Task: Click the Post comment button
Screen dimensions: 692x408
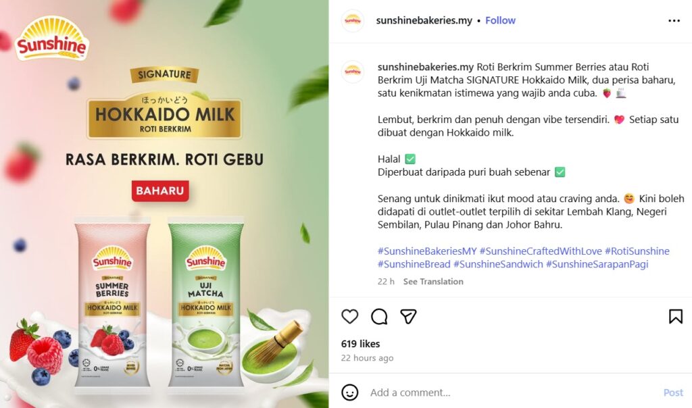Action: tap(673, 392)
